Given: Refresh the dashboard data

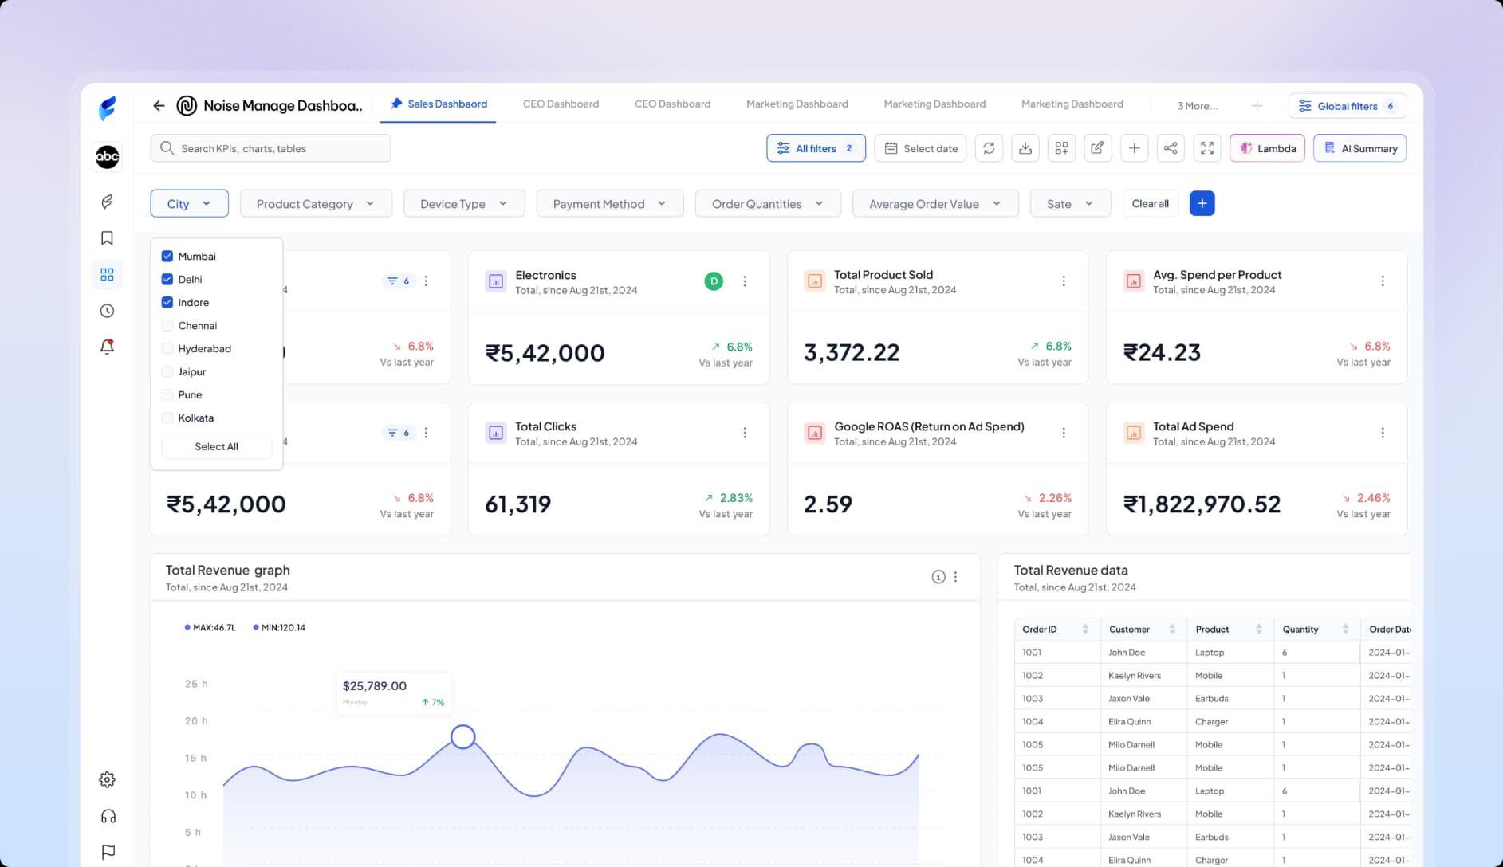Looking at the screenshot, I should click(989, 147).
